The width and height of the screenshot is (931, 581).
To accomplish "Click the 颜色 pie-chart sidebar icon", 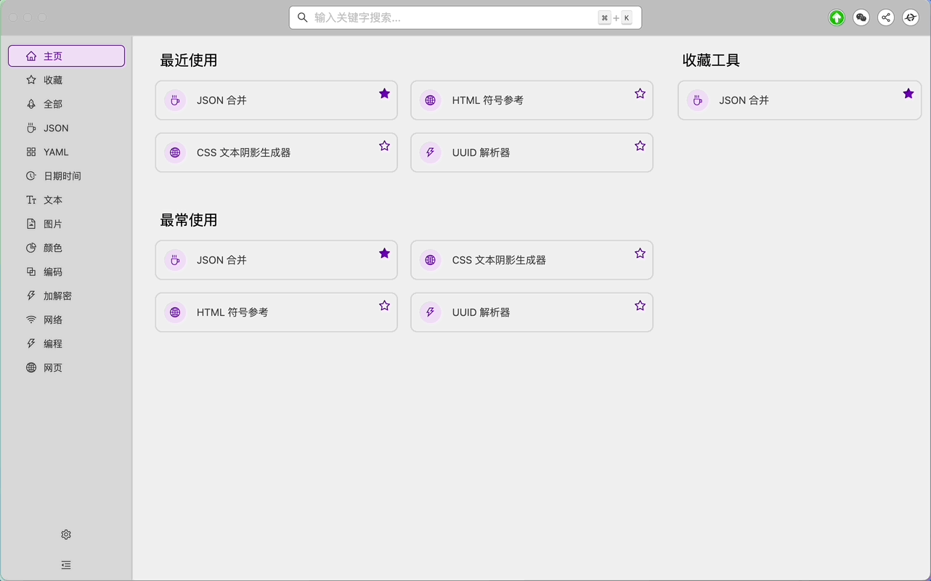I will click(x=31, y=248).
